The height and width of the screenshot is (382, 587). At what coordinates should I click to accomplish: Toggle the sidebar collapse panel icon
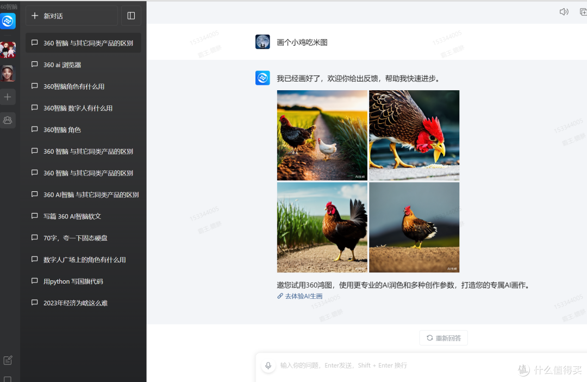pyautogui.click(x=131, y=16)
